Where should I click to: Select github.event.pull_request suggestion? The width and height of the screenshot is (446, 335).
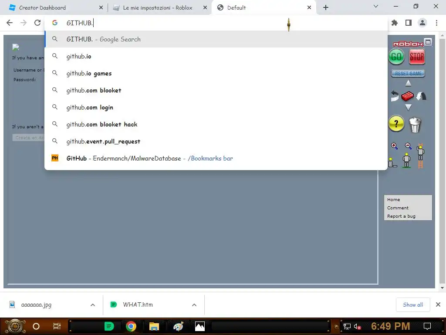(216, 141)
